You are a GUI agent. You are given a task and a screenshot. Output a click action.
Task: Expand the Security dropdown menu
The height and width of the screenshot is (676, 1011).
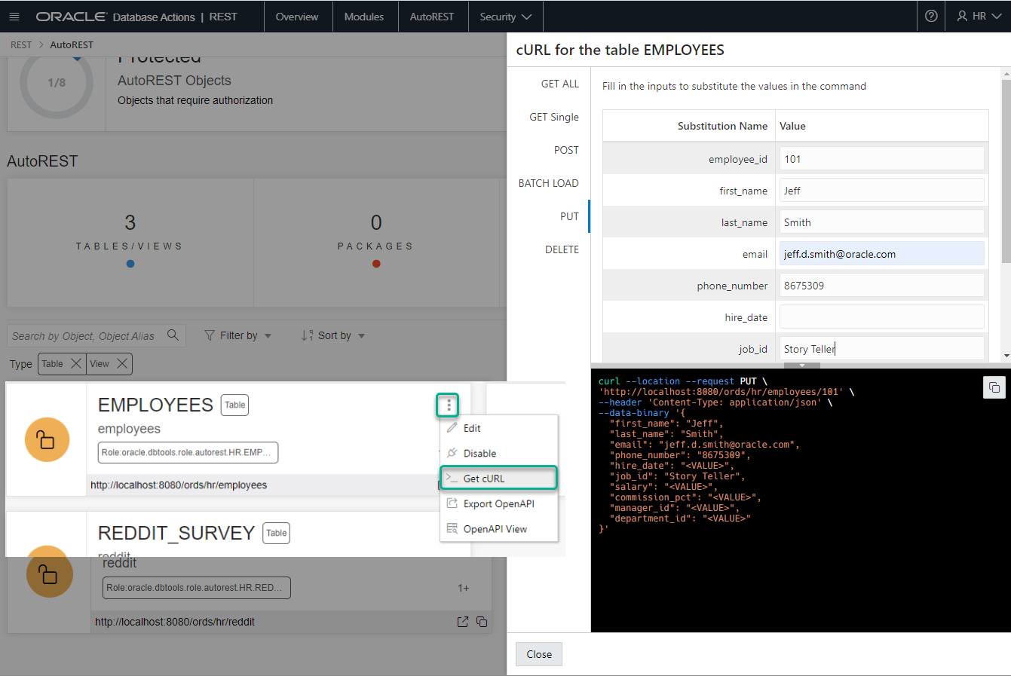(506, 17)
